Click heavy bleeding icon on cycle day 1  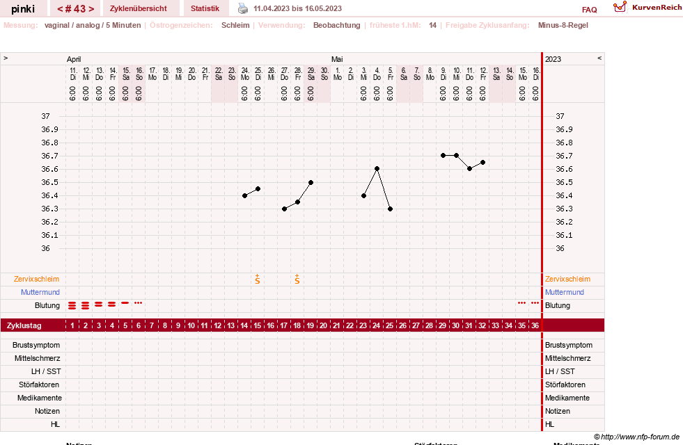tap(72, 306)
